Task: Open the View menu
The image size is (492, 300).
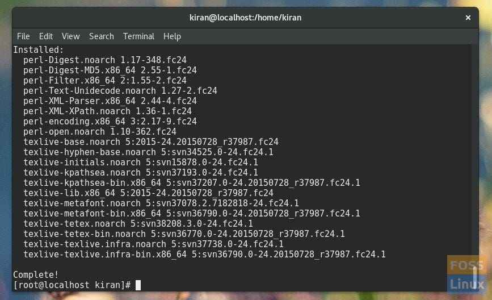Action: [x=70, y=36]
